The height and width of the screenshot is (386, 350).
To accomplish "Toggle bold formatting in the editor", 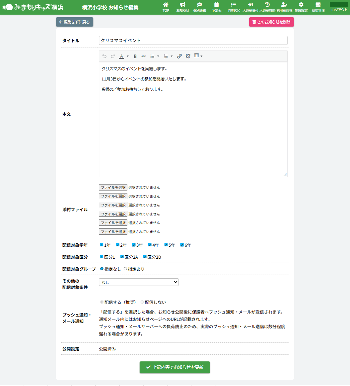I will (x=135, y=56).
